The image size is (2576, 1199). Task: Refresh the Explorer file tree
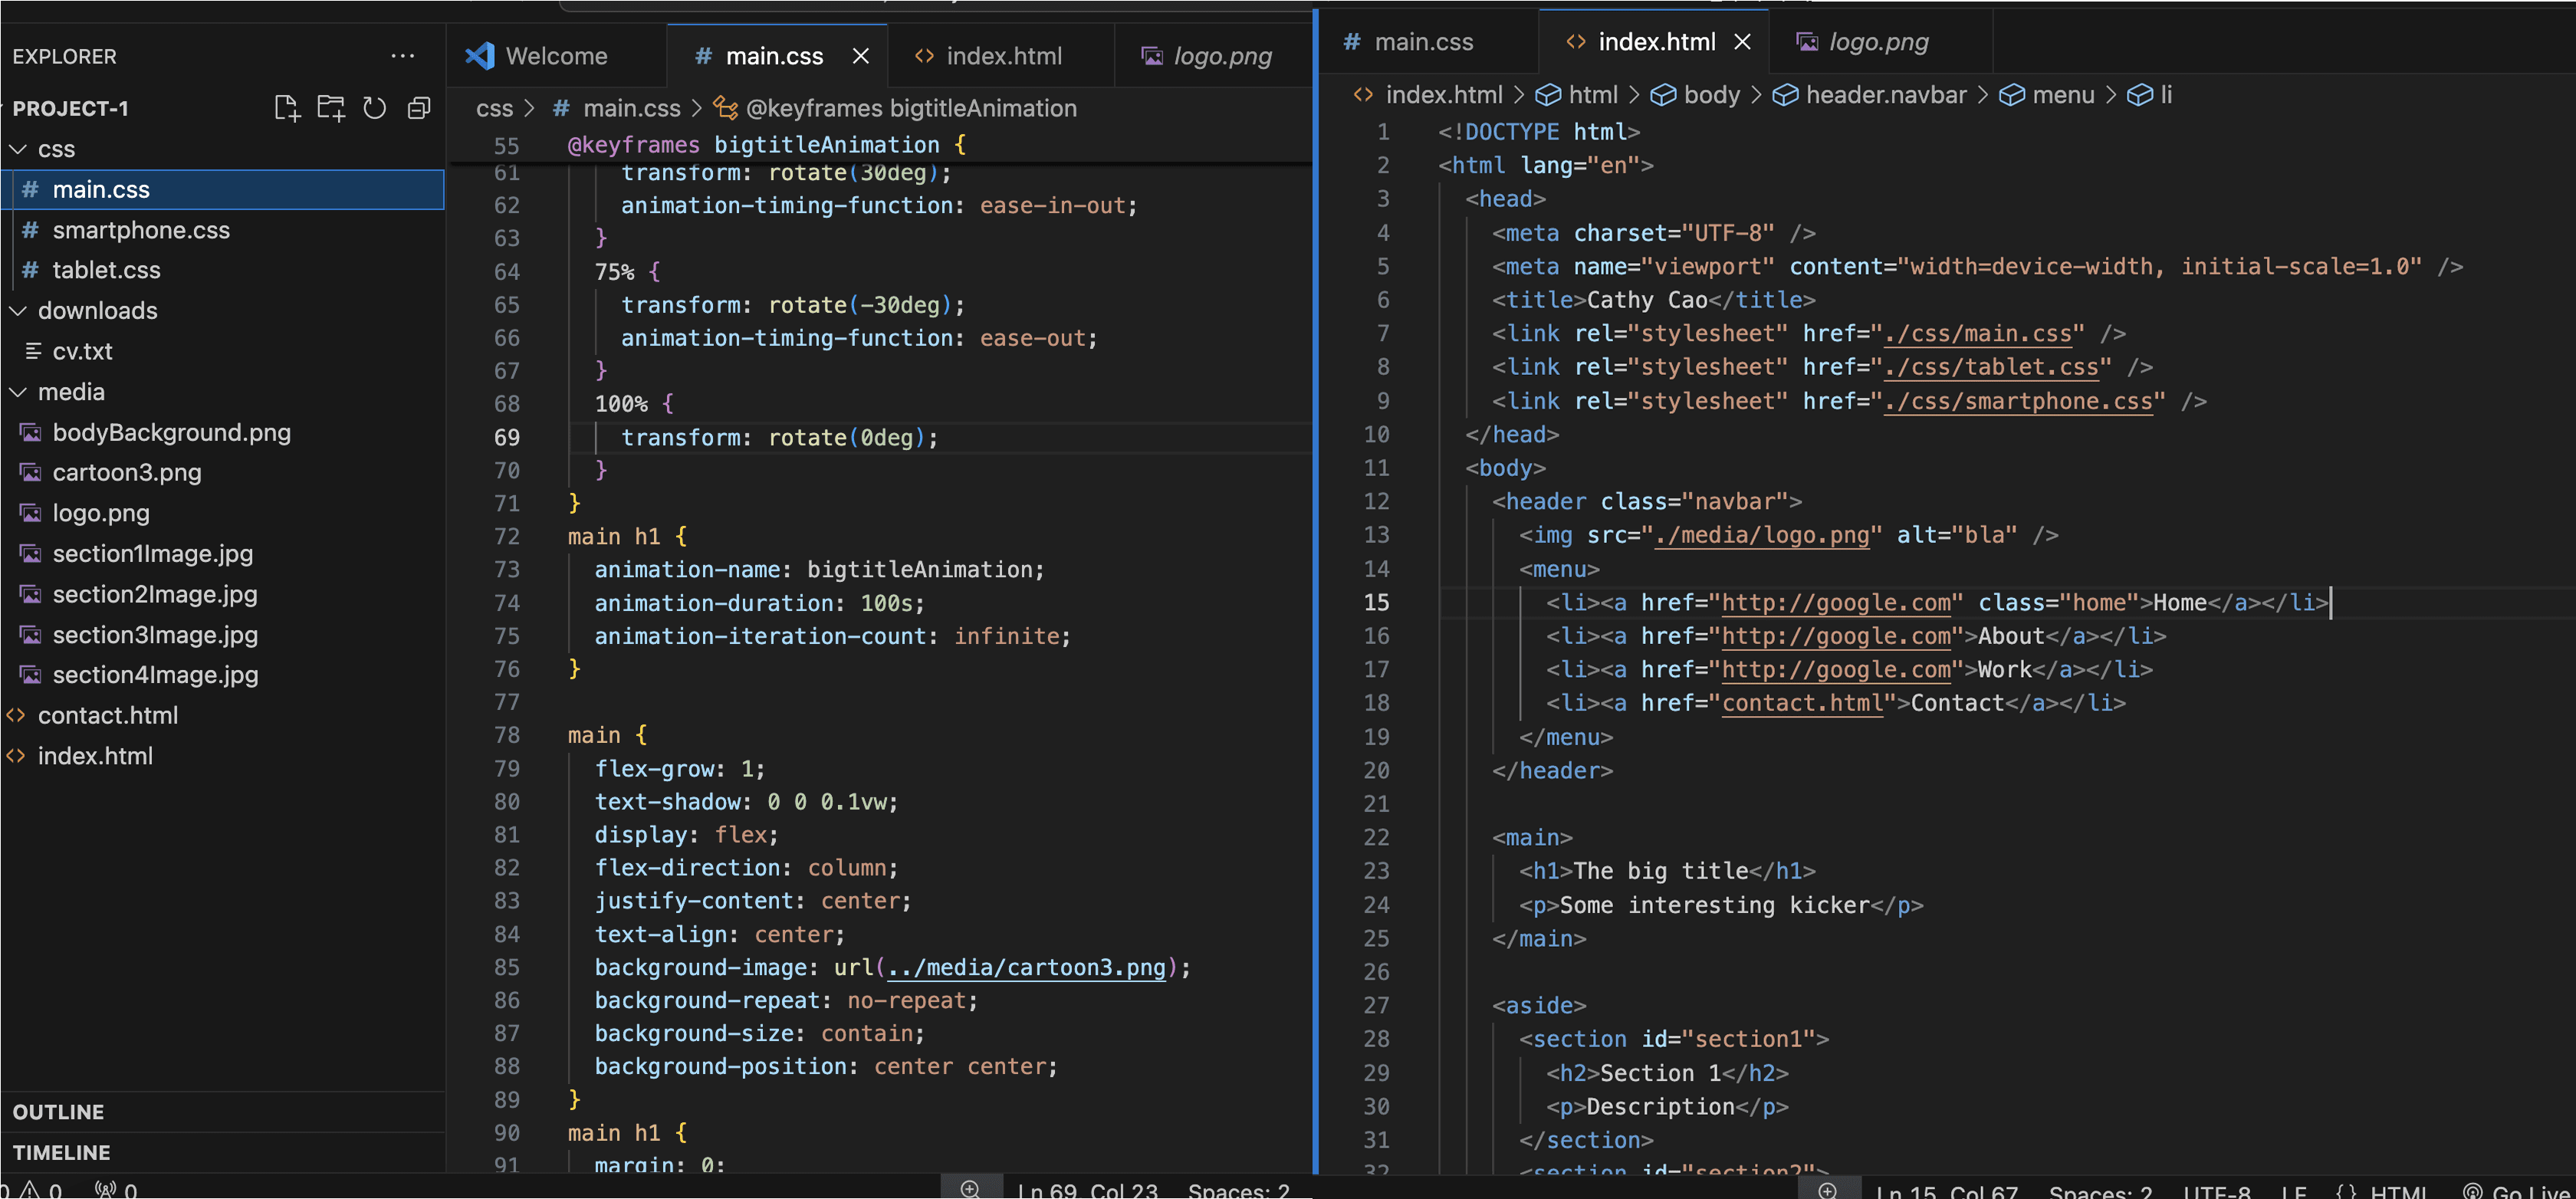pos(374,108)
